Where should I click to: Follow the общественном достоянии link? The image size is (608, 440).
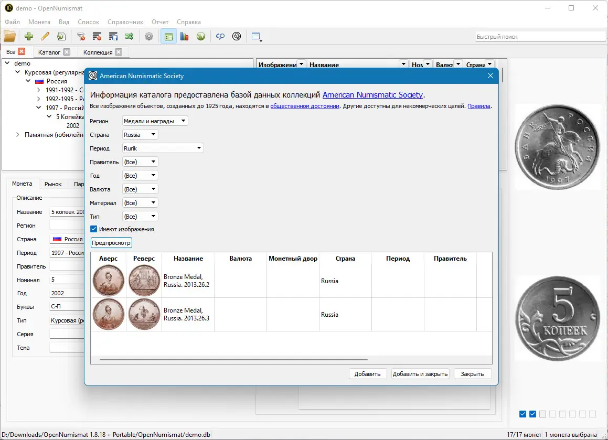305,106
